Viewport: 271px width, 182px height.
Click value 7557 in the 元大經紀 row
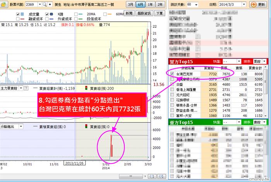tap(259, 95)
